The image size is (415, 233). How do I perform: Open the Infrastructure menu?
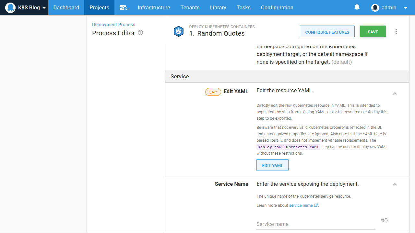tap(154, 8)
